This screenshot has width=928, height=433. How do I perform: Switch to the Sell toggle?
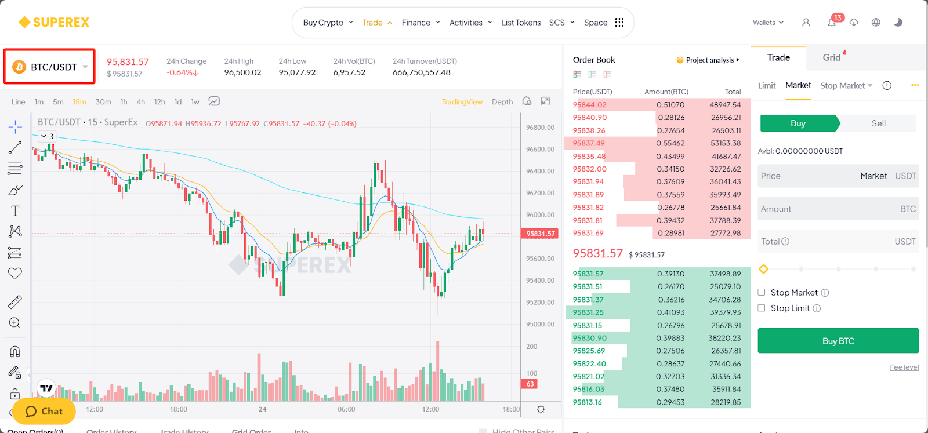(878, 123)
